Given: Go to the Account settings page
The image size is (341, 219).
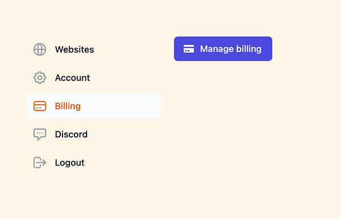Looking at the screenshot, I should [94, 78].
